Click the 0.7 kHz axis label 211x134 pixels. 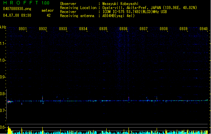3,111
